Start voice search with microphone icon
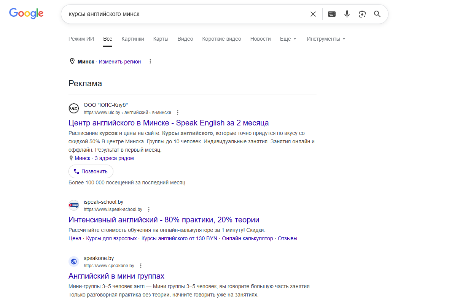 [x=347, y=14]
